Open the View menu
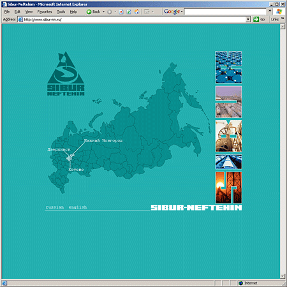This screenshot has width=287, height=287. coord(29,11)
